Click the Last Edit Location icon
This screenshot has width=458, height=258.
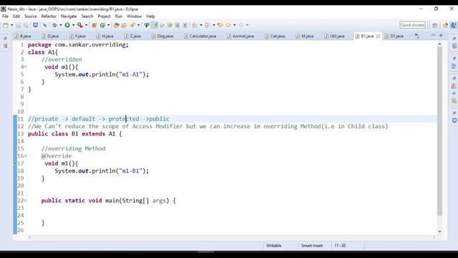coord(220,25)
